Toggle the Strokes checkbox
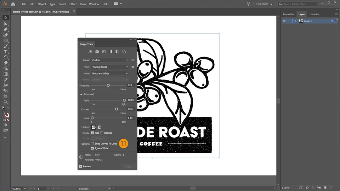 pyautogui.click(x=102, y=133)
